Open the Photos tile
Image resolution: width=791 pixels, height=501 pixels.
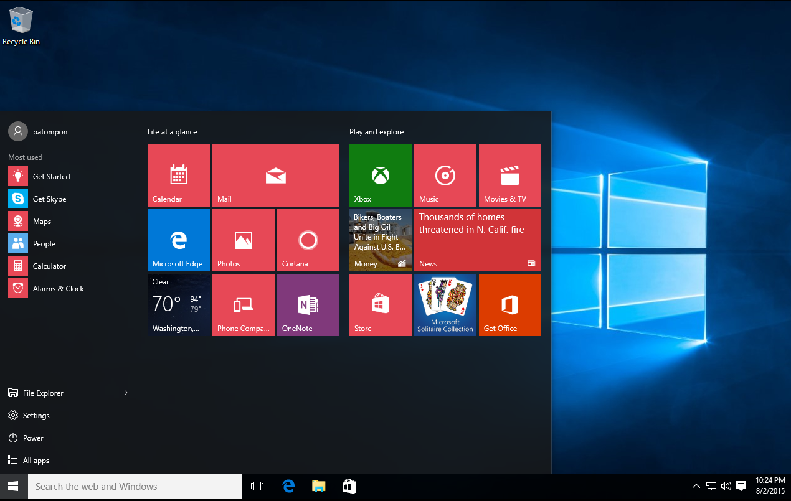[244, 240]
